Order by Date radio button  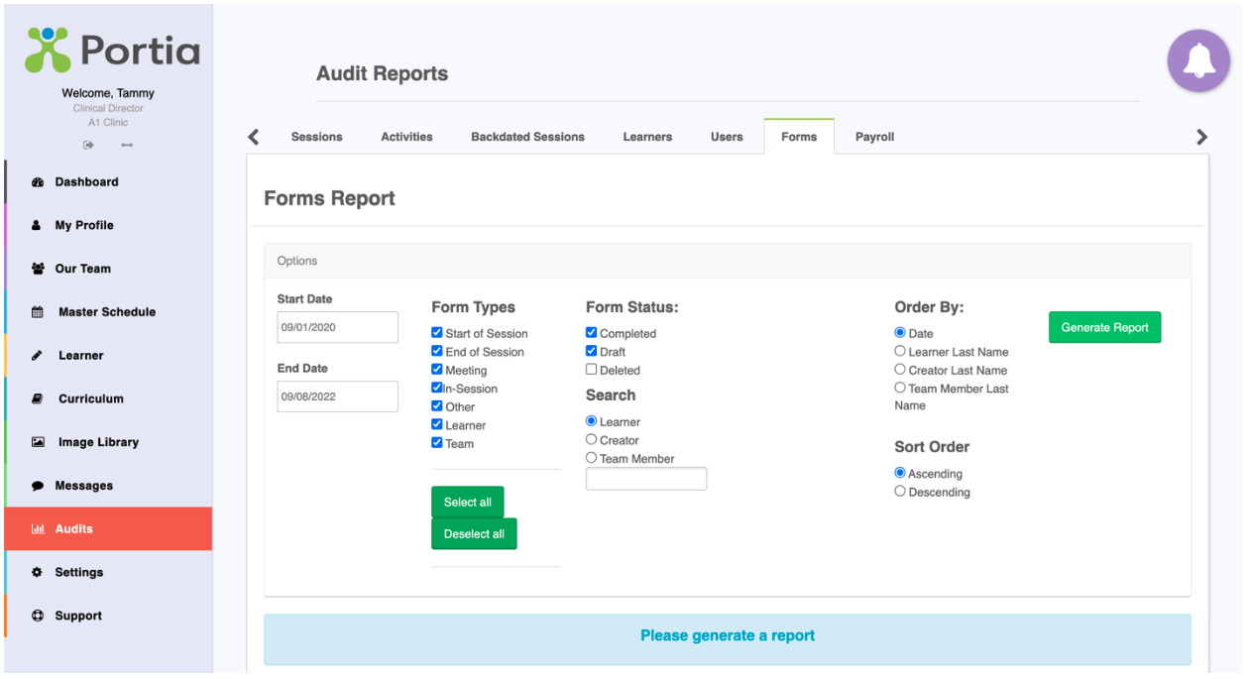pyautogui.click(x=900, y=333)
